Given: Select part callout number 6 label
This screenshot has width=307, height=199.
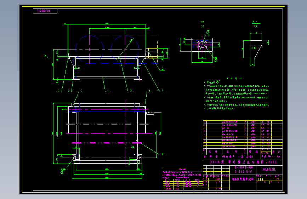Looking at the screenshot, I should click(x=150, y=91).
